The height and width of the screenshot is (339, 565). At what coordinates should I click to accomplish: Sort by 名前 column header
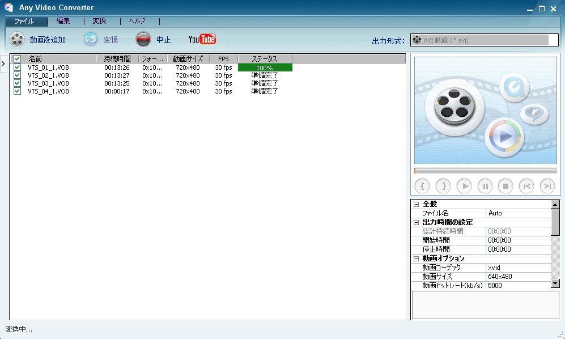tap(61, 59)
